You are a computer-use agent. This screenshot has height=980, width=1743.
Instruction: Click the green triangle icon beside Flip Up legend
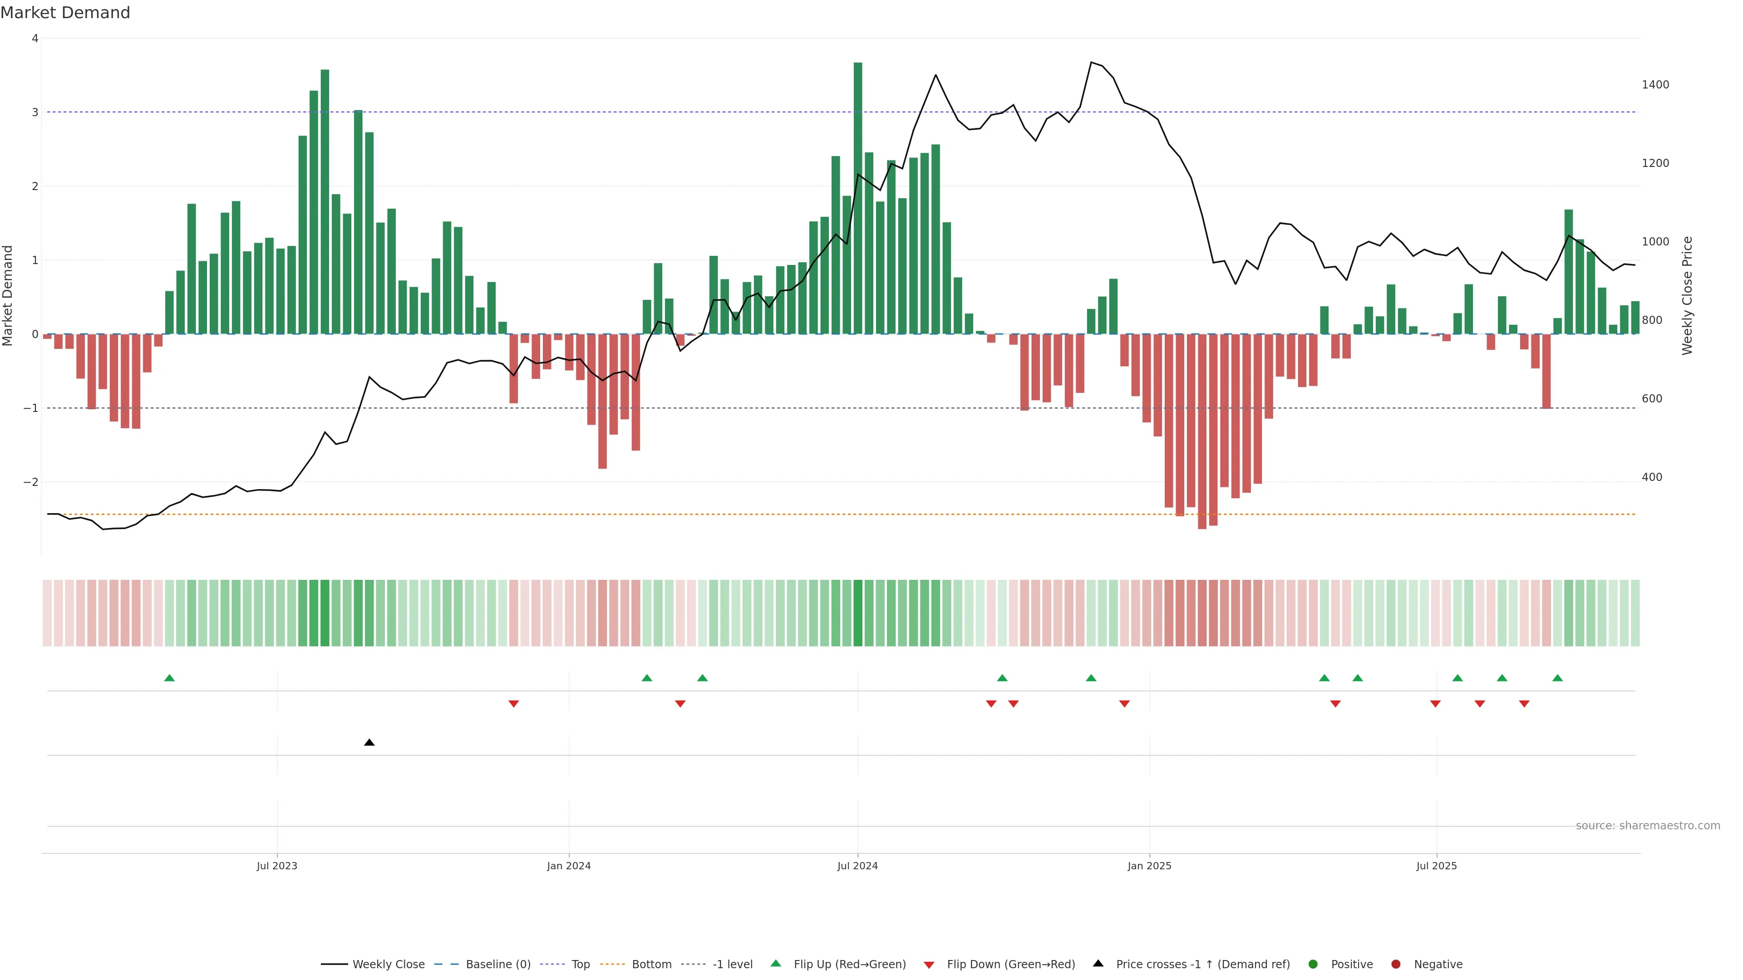pyautogui.click(x=775, y=963)
